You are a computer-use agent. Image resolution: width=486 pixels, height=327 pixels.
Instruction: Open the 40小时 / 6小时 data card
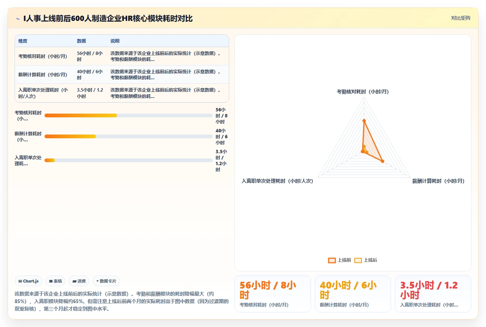(353, 294)
